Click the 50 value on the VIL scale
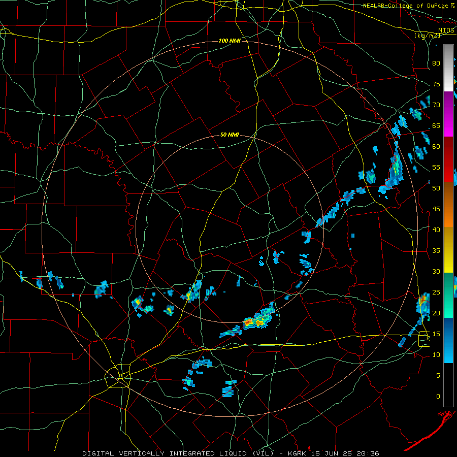 (436, 188)
